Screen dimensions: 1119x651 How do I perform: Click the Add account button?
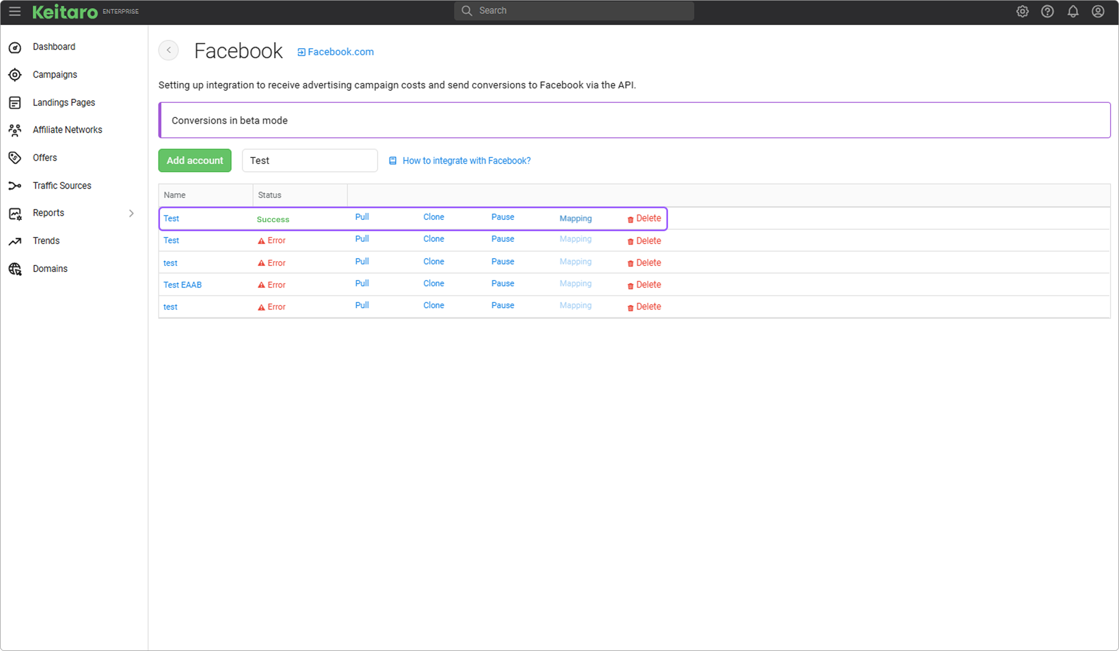click(x=195, y=161)
